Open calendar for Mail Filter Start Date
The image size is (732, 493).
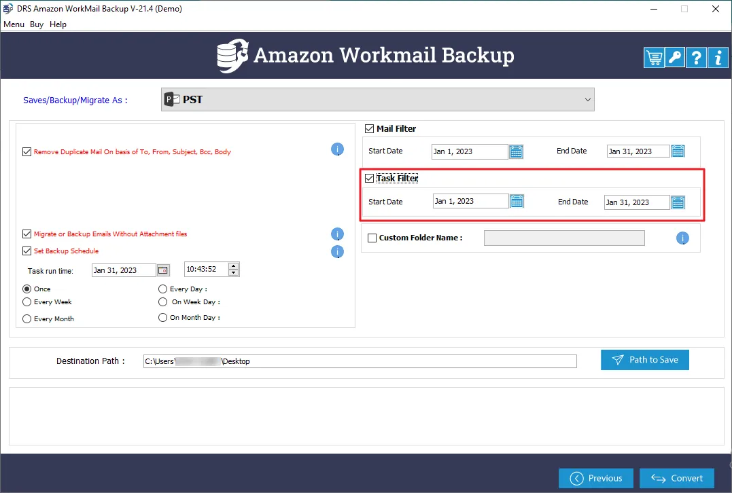coord(516,151)
